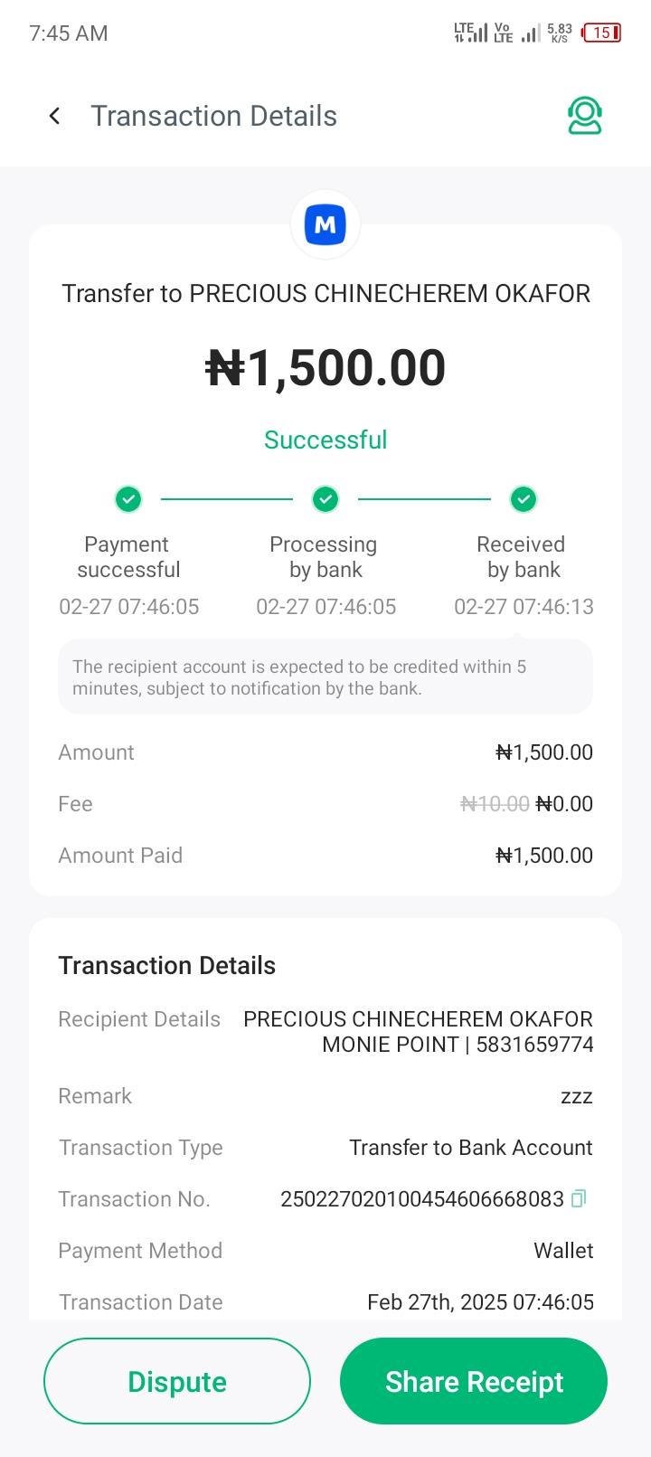The image size is (651, 1457).
Task: Tap the blue Moniepoint bank logo
Action: [x=325, y=224]
